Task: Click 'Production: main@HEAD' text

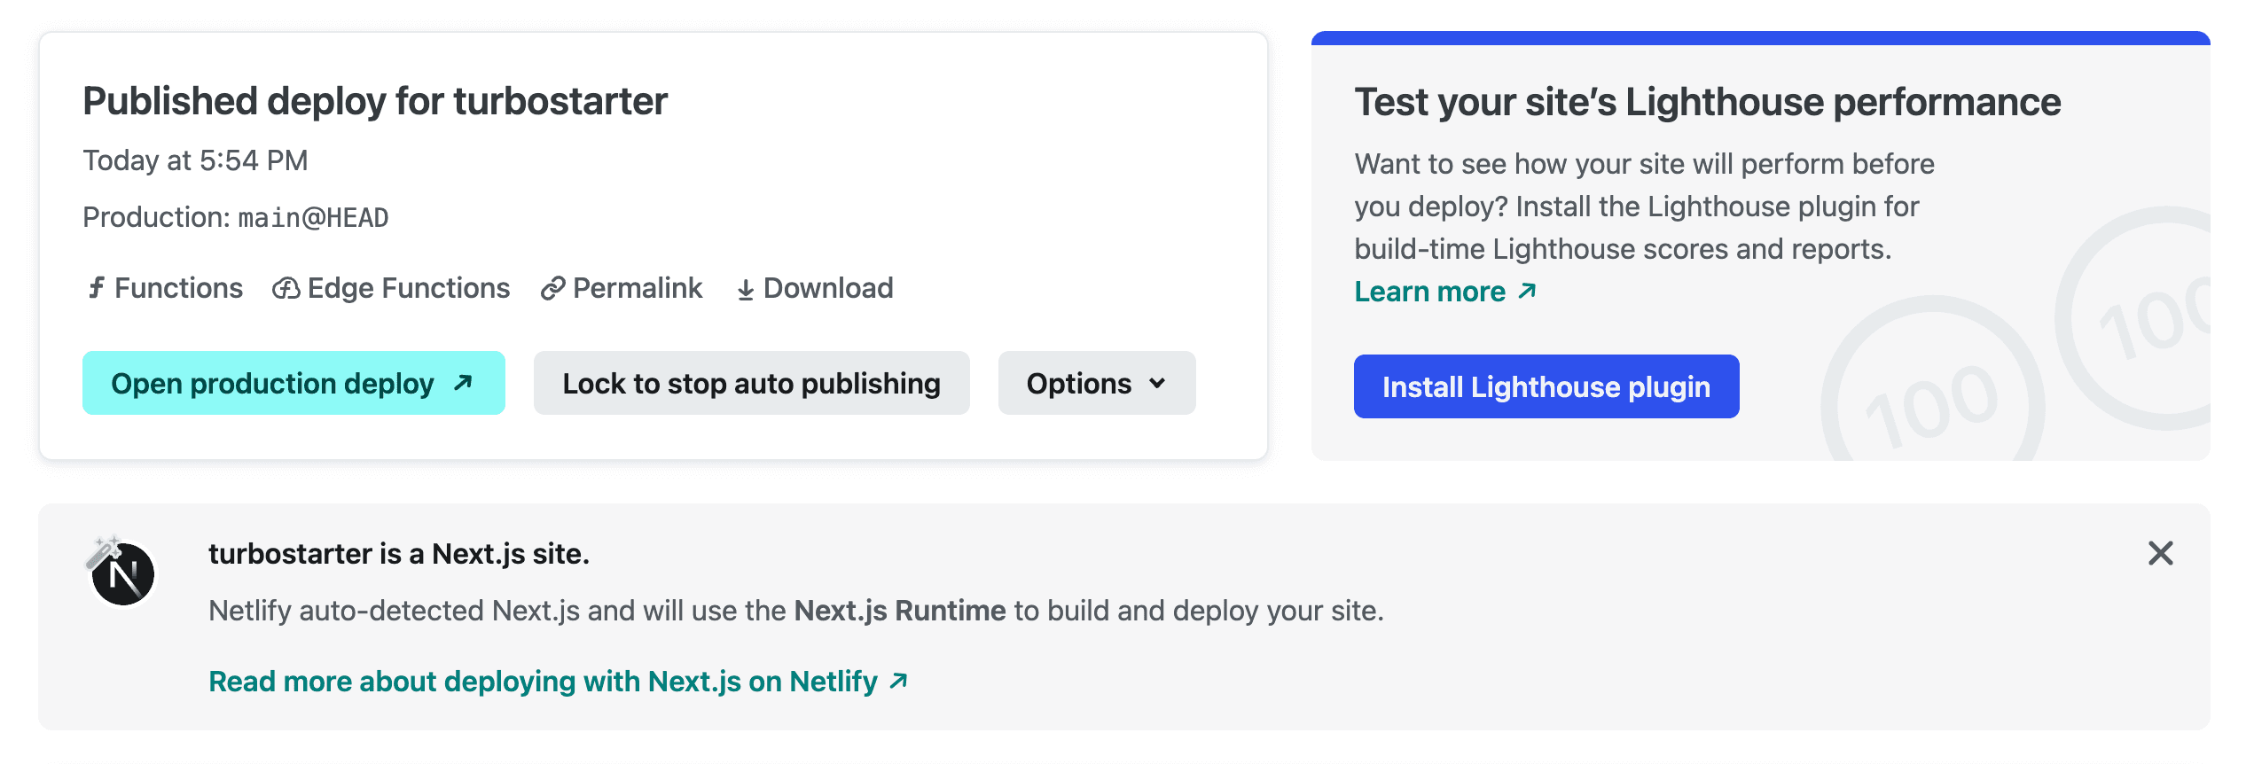Action: [x=236, y=217]
